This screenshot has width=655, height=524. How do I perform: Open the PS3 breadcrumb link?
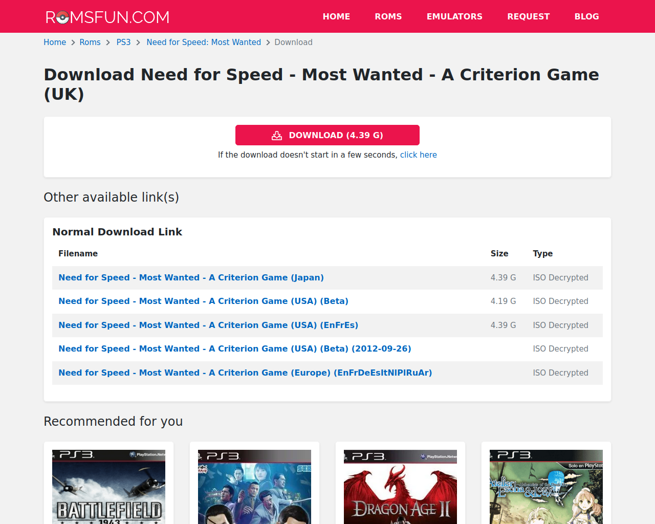(x=123, y=42)
